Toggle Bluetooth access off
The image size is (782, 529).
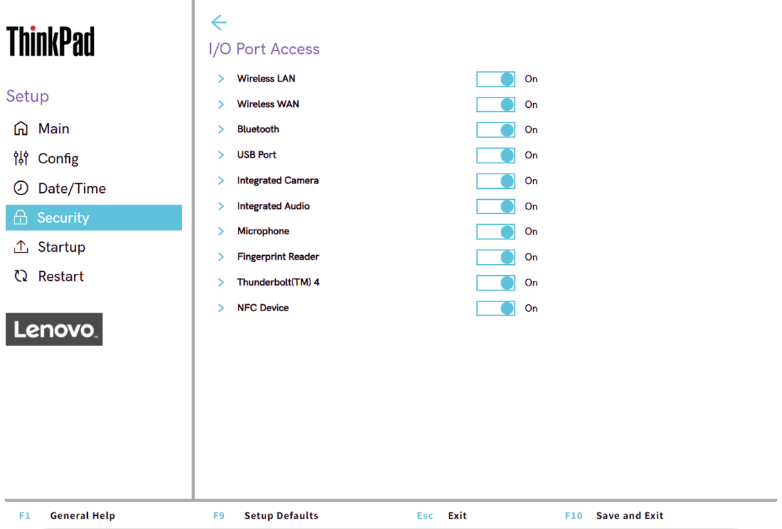(x=496, y=129)
